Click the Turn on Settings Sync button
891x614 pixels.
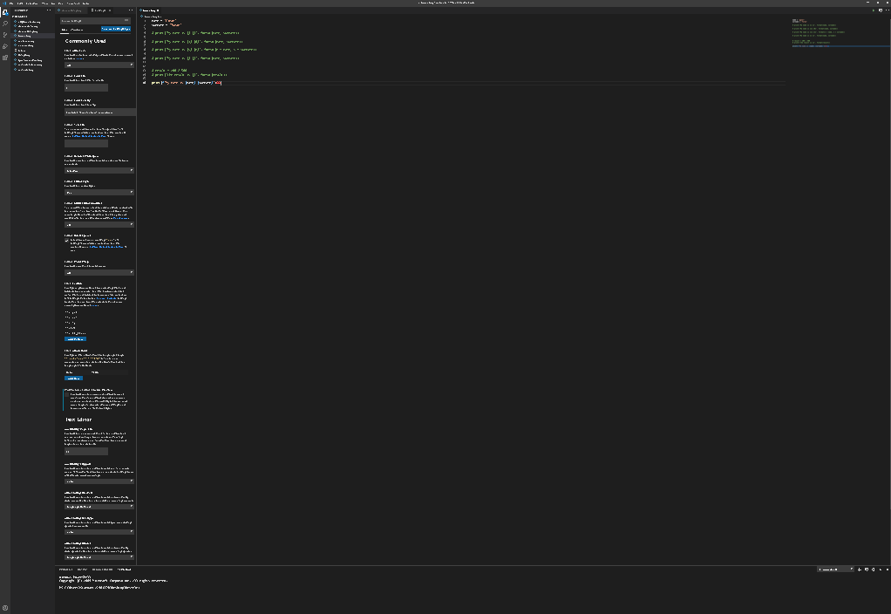coord(115,29)
